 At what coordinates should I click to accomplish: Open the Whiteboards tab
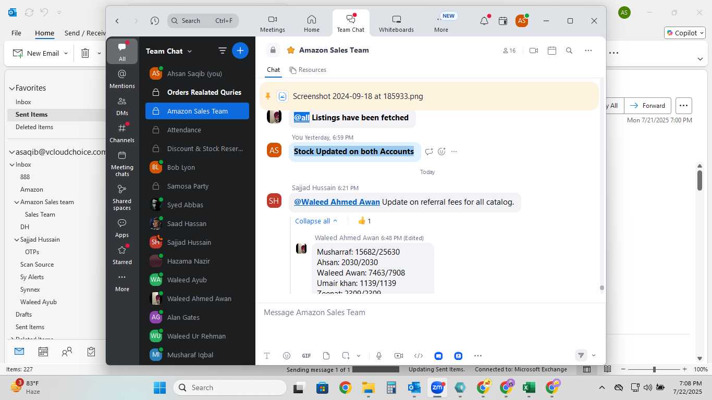pyautogui.click(x=396, y=23)
